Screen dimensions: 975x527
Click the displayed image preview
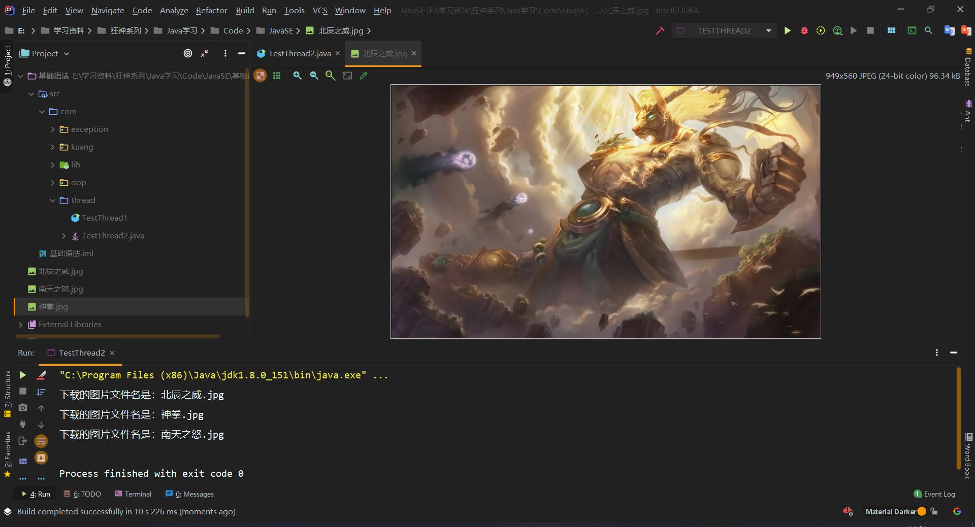click(605, 212)
